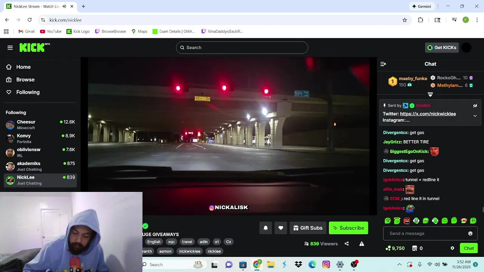Viewport: 484px width, 272px height.
Task: Enable stream notifications bell
Action: coord(265,228)
